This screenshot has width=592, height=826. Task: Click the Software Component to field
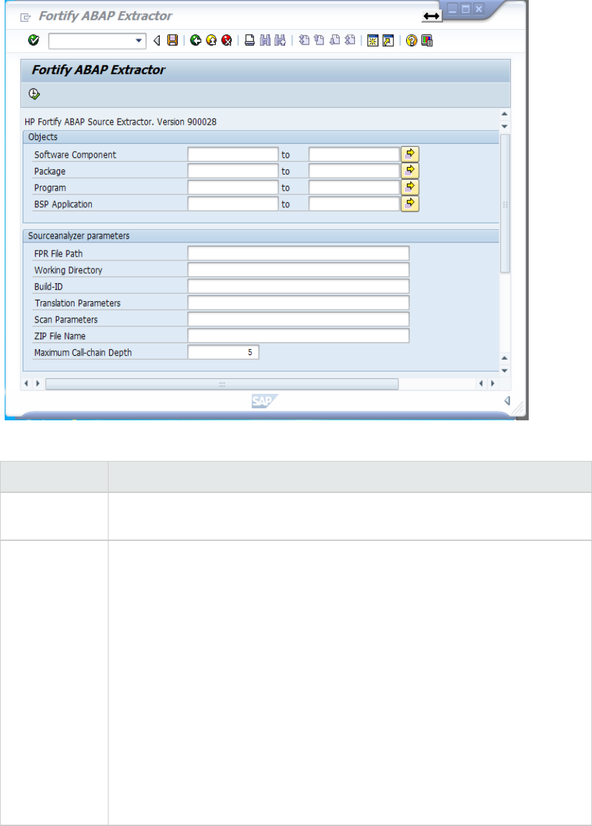(x=354, y=155)
